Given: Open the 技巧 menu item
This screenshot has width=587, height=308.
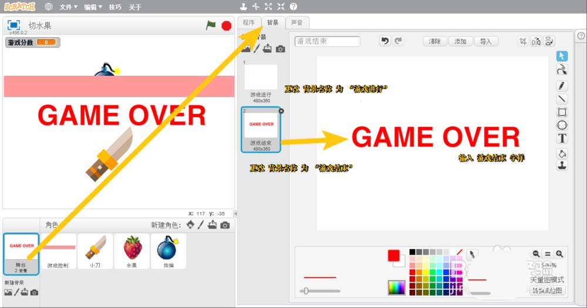Looking at the screenshot, I should (115, 7).
